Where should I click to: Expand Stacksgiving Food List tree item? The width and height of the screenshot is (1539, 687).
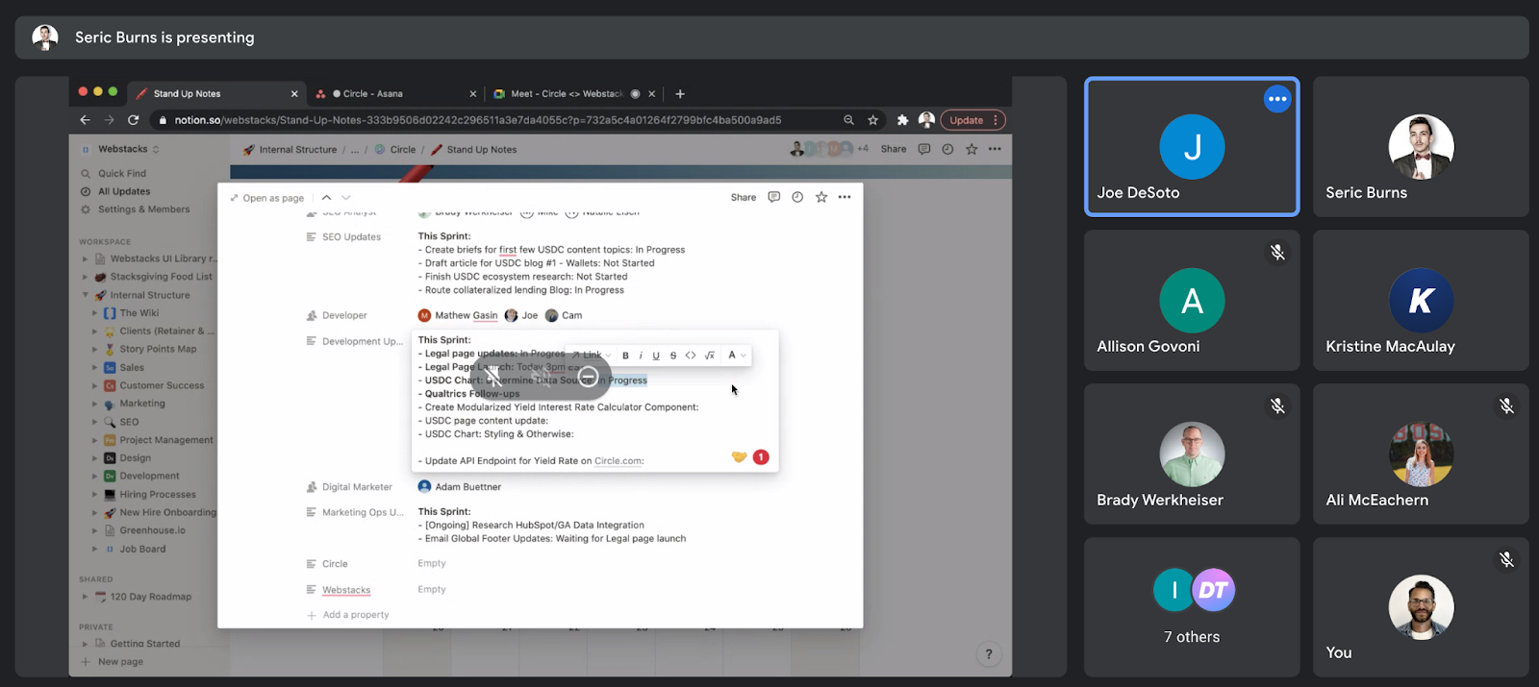[85, 277]
